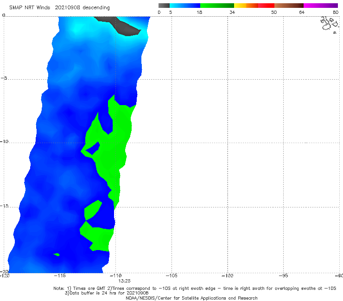Click the colorbar label '18'
343x301 pixels.
(x=199, y=13)
